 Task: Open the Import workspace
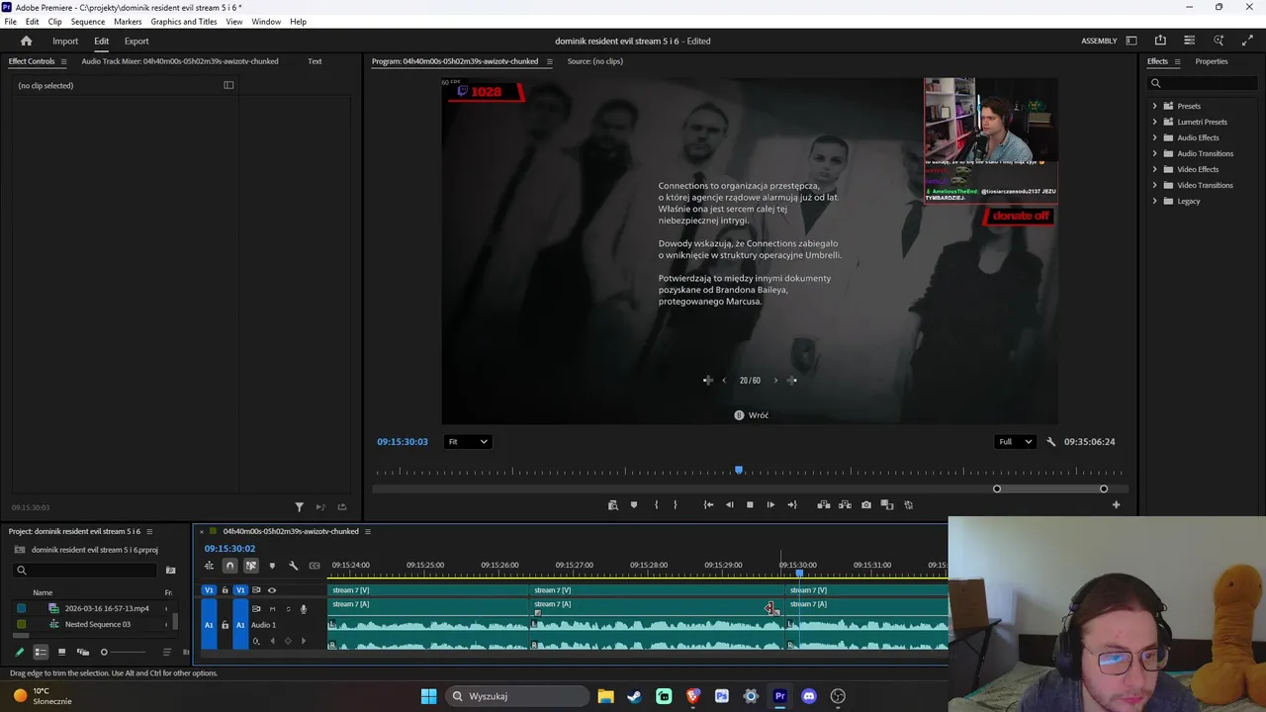tap(65, 41)
